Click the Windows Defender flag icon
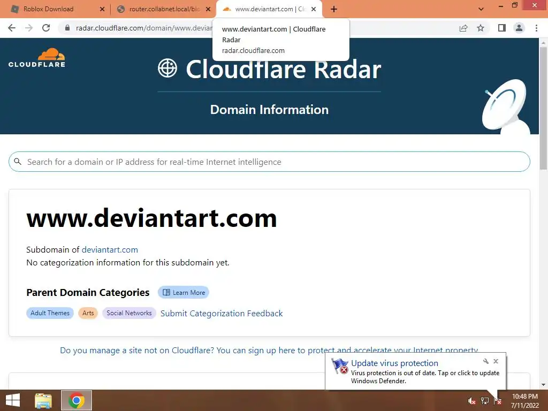This screenshot has width=548, height=411. point(340,366)
